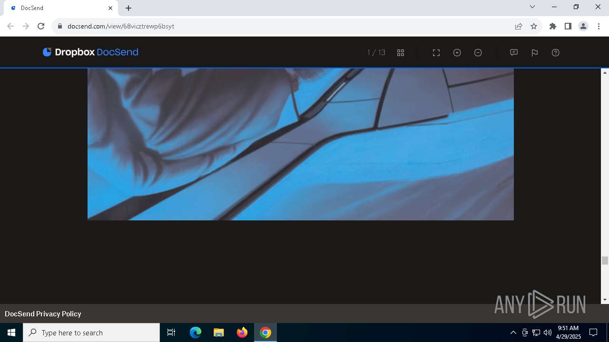This screenshot has width=609, height=342.
Task: Open Task View on the taskbar
Action: [x=171, y=332]
